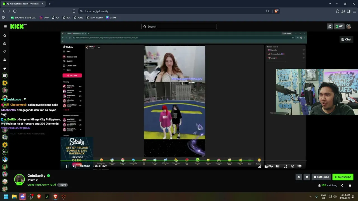Image resolution: width=358 pixels, height=201 pixels.
Task: Open the JOY bookmark
Action: 56,18
